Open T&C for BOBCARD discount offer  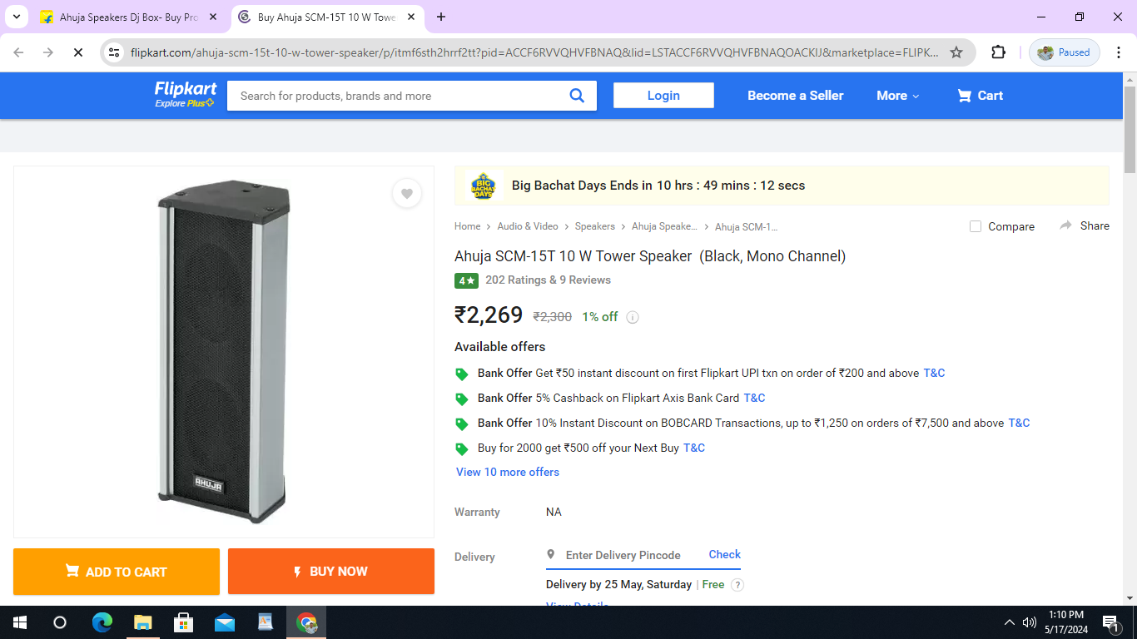pyautogui.click(x=1019, y=423)
